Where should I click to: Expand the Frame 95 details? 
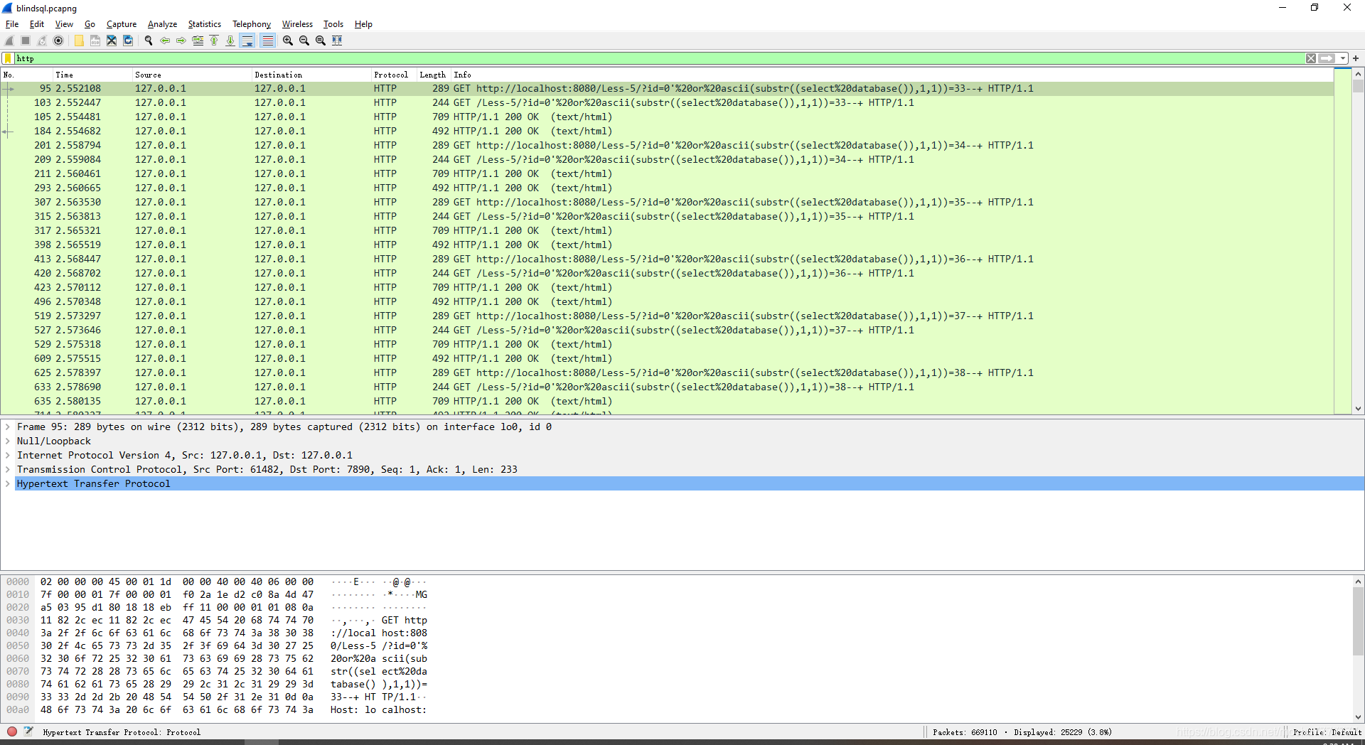[x=7, y=427]
